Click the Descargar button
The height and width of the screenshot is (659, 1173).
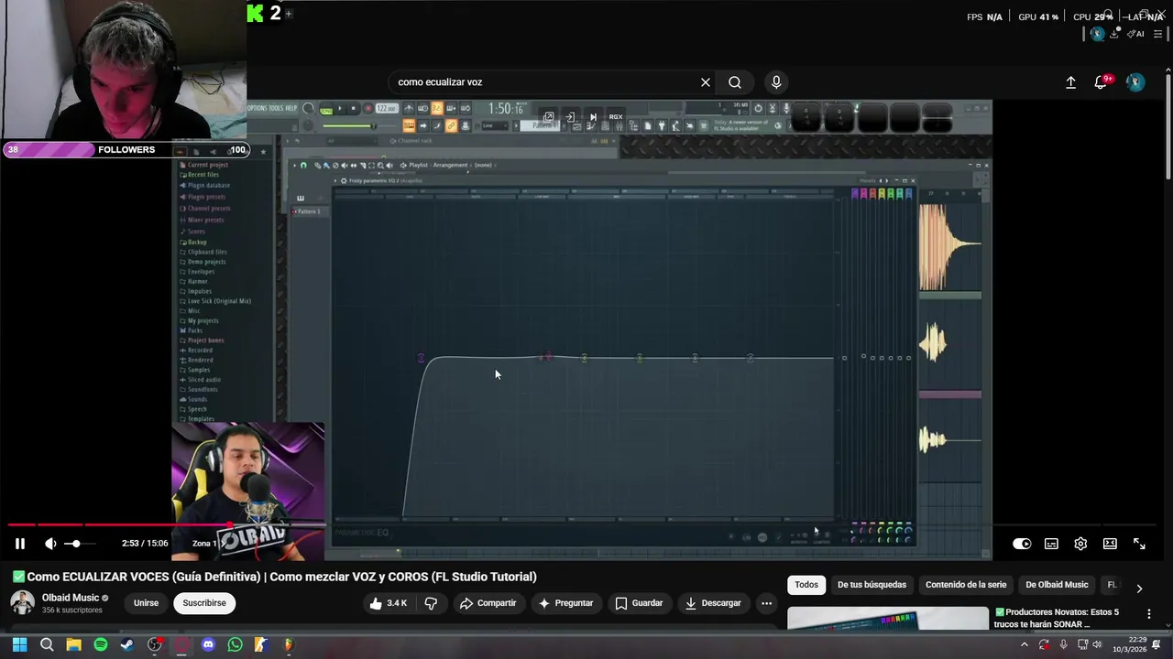(x=713, y=603)
